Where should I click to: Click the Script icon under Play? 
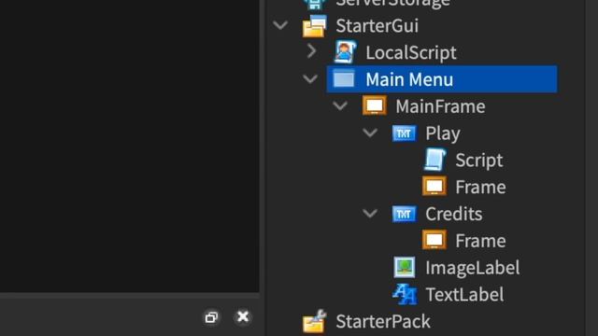434,160
